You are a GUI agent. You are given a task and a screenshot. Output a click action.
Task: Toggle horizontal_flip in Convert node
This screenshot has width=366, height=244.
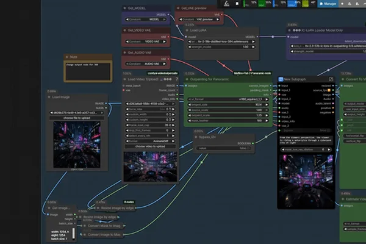pos(354,135)
